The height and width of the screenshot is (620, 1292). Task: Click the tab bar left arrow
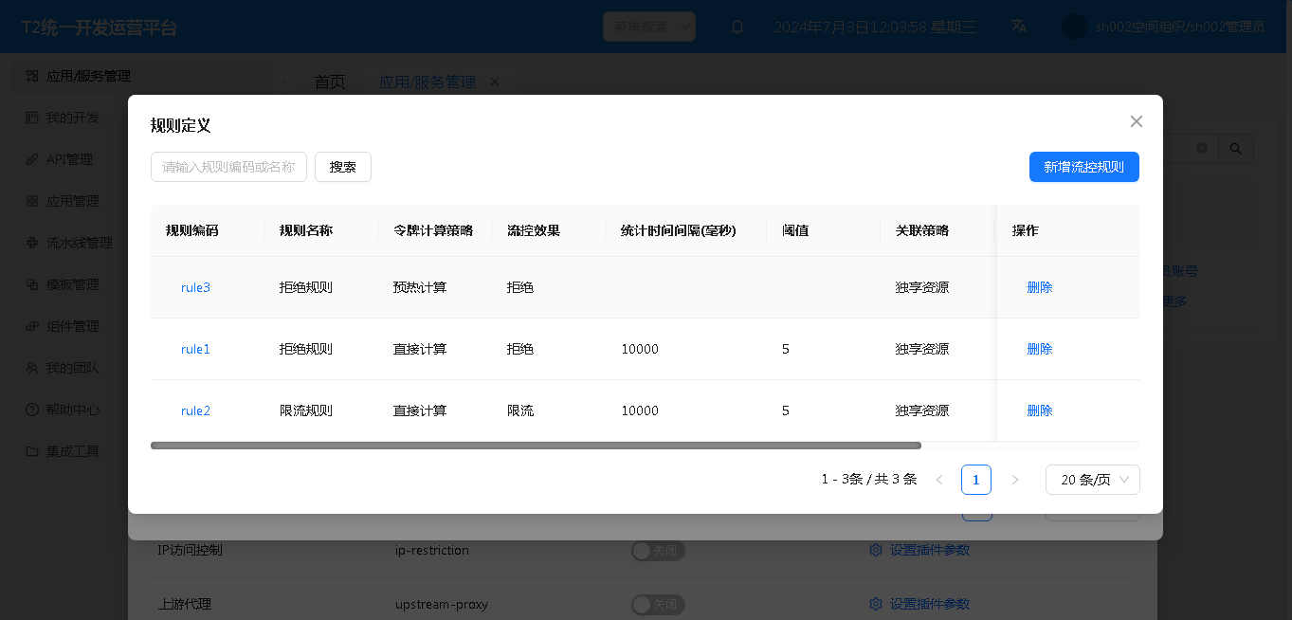click(283, 82)
